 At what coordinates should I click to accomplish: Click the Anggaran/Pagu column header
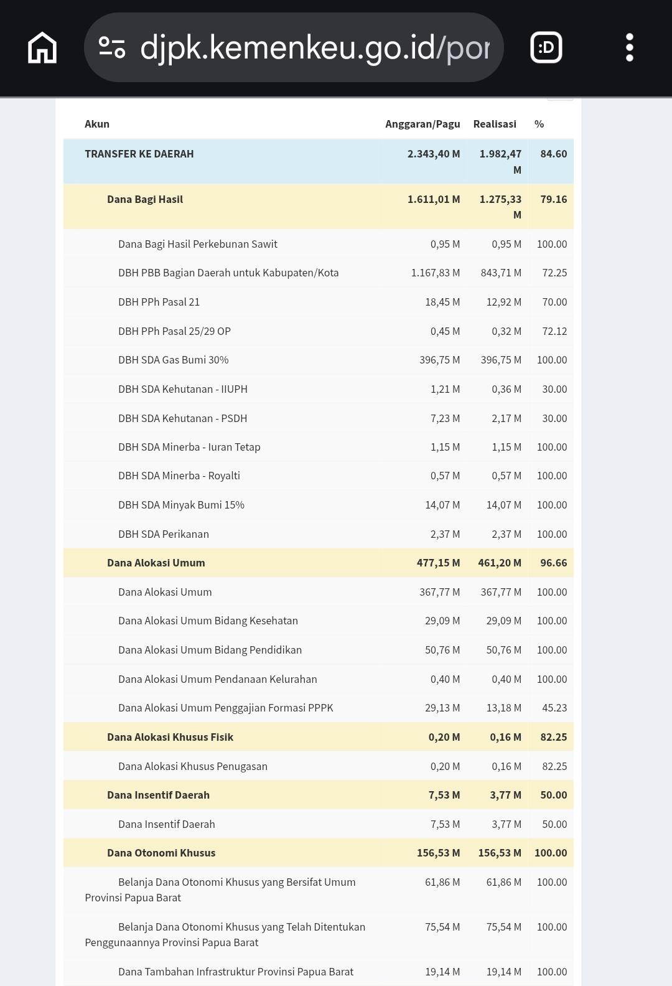tap(422, 124)
